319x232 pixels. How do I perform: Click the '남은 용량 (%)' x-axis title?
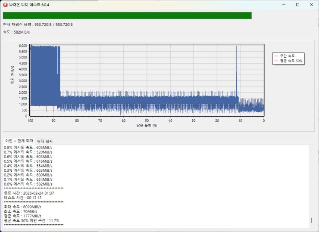click(x=147, y=126)
